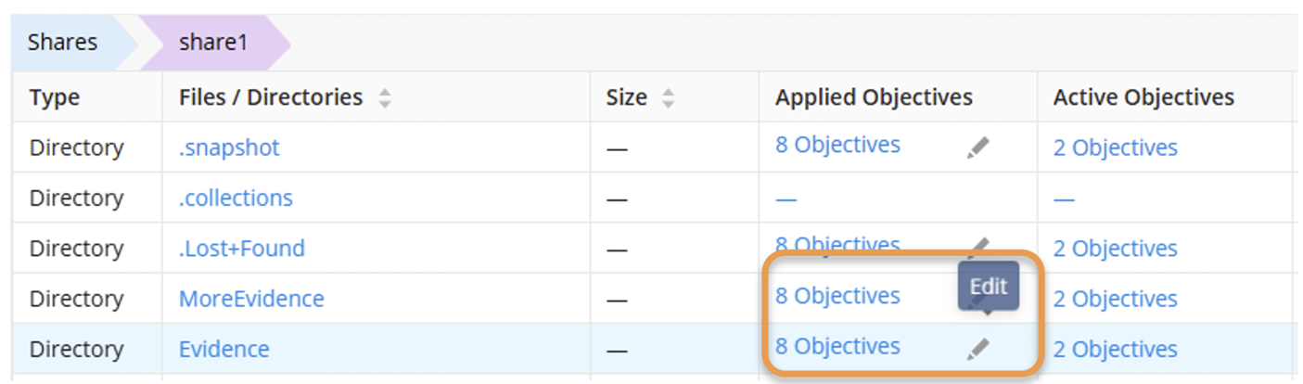View 2 active objectives for Evidence

tap(1115, 349)
